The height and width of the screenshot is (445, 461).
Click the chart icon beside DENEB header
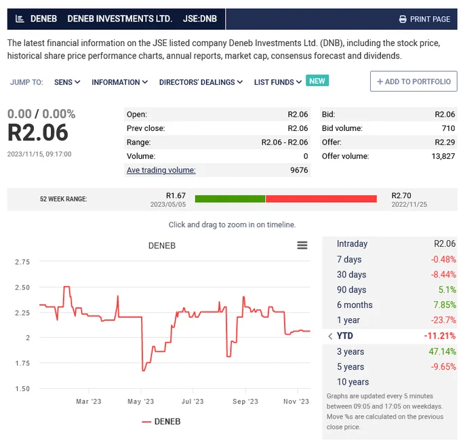[20, 19]
